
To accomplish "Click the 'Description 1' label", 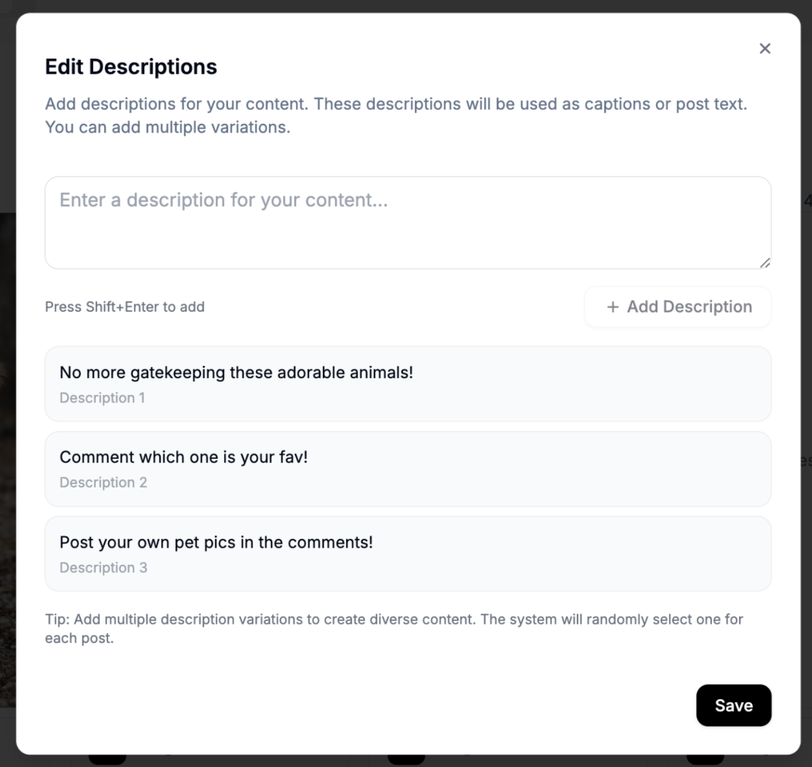I will pyautogui.click(x=102, y=398).
